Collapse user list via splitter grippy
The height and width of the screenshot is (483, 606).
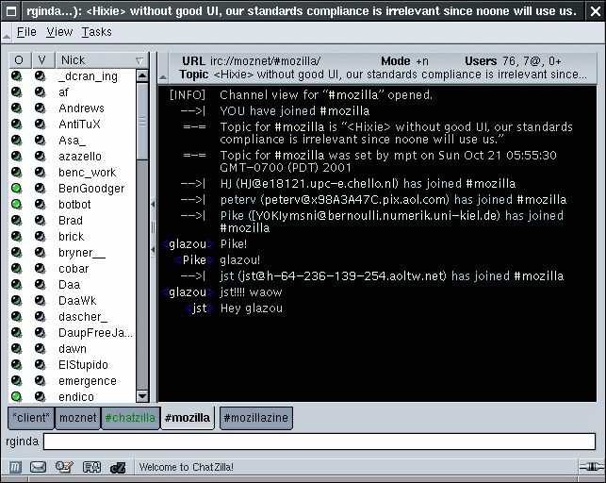click(x=153, y=227)
